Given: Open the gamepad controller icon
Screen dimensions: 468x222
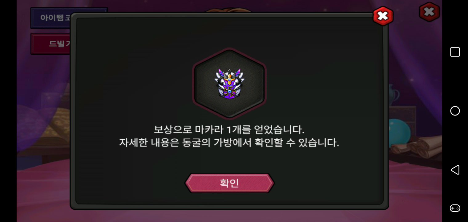Looking at the screenshot, I should click(x=455, y=208).
